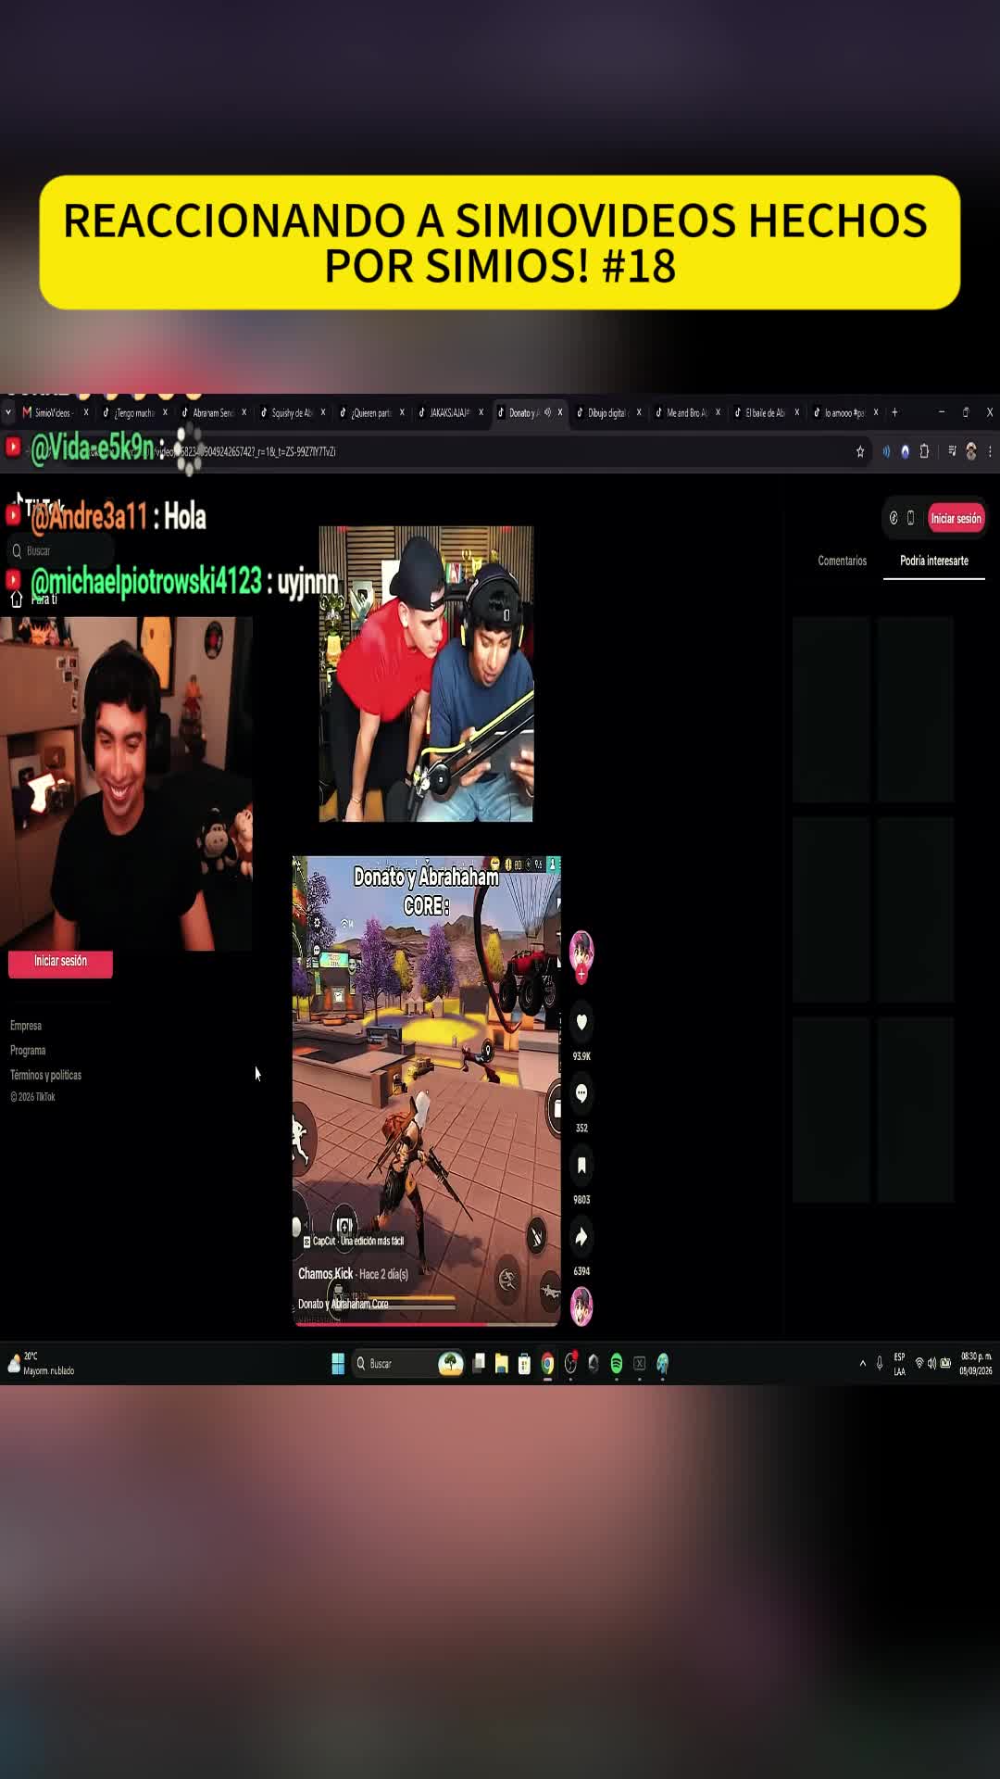This screenshot has height=1779, width=1000.
Task: Expand hidden system tray icons chevron
Action: [x=863, y=1363]
